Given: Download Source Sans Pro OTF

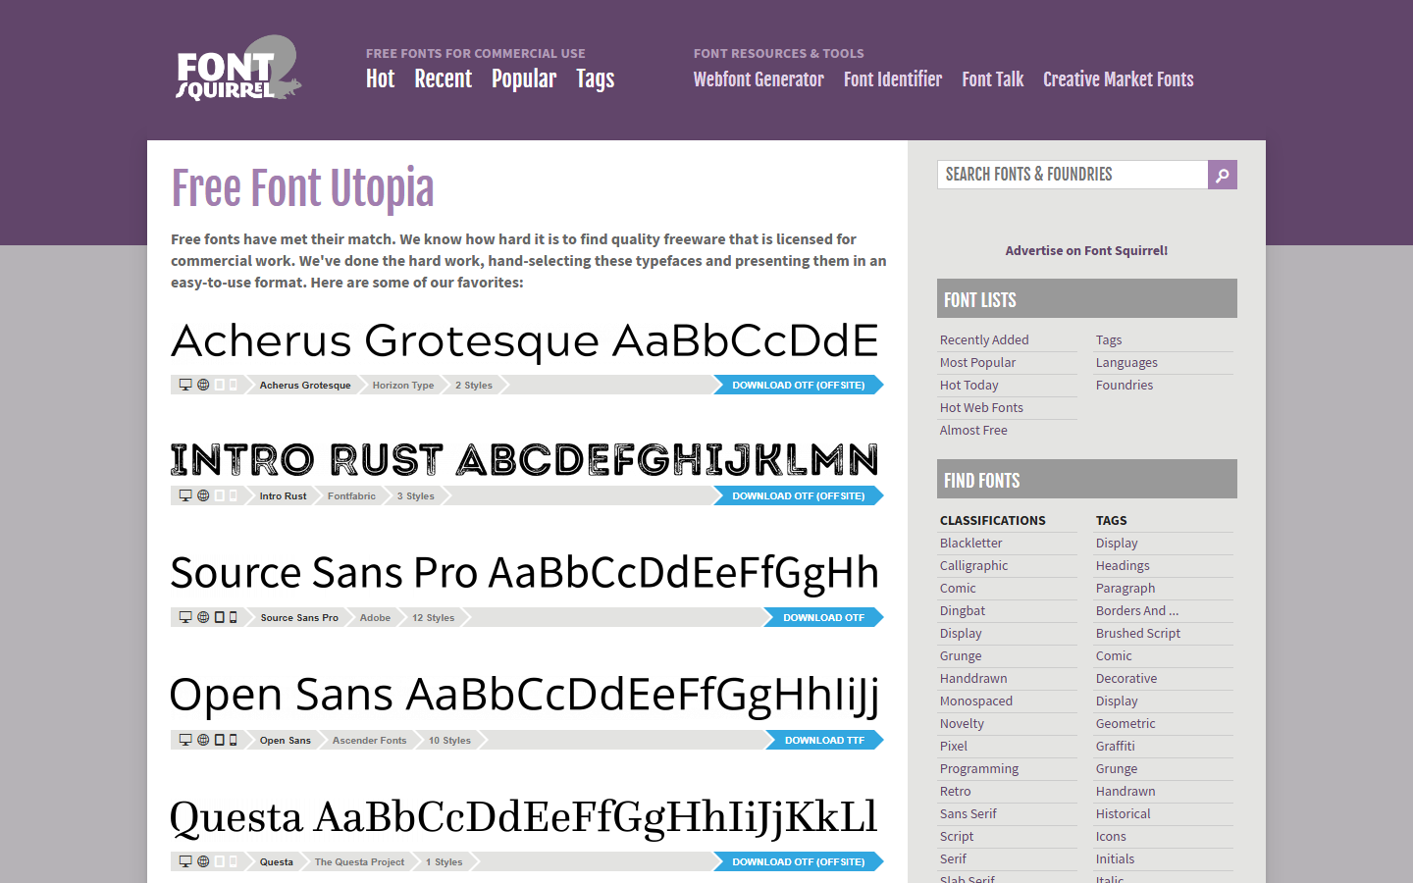Looking at the screenshot, I should [x=823, y=617].
